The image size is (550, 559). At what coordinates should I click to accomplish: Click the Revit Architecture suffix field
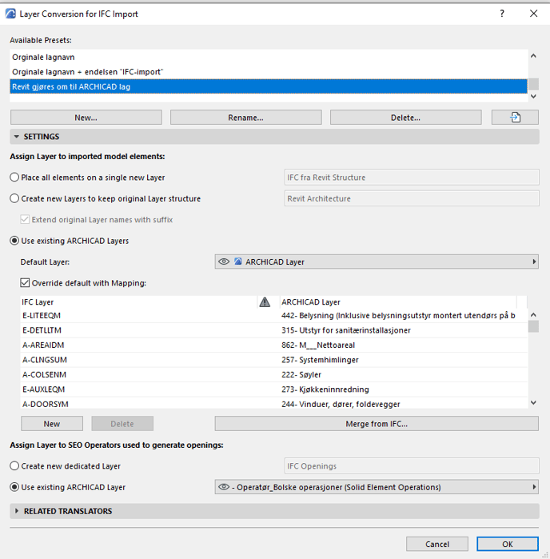tap(412, 198)
